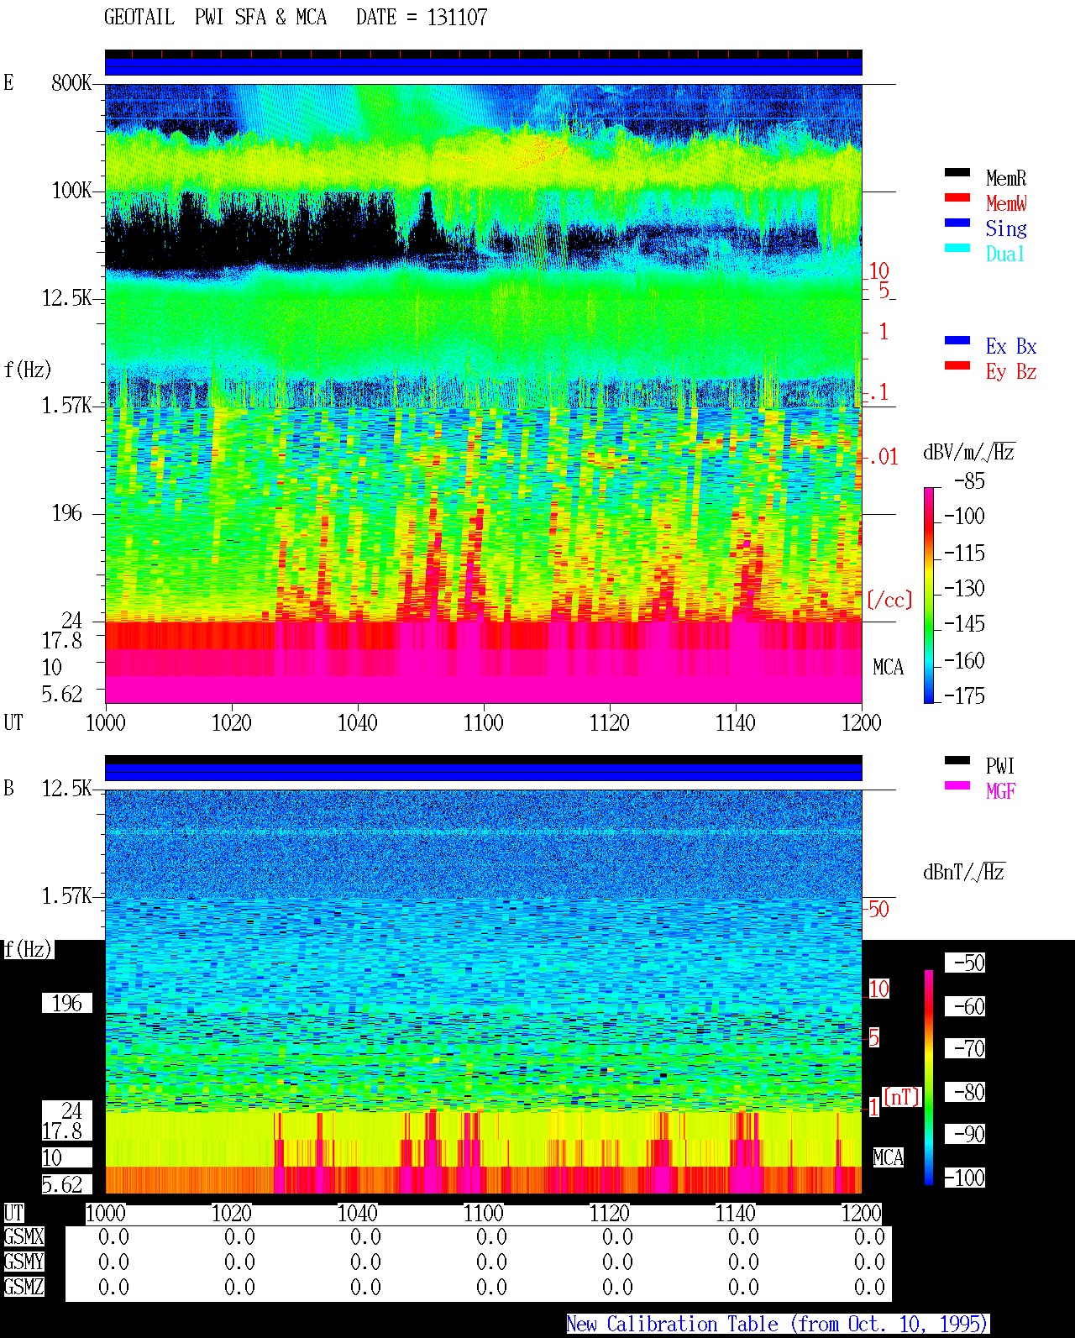
Task: Click the dBV/m/√Hz unit label
Action: click(x=969, y=452)
